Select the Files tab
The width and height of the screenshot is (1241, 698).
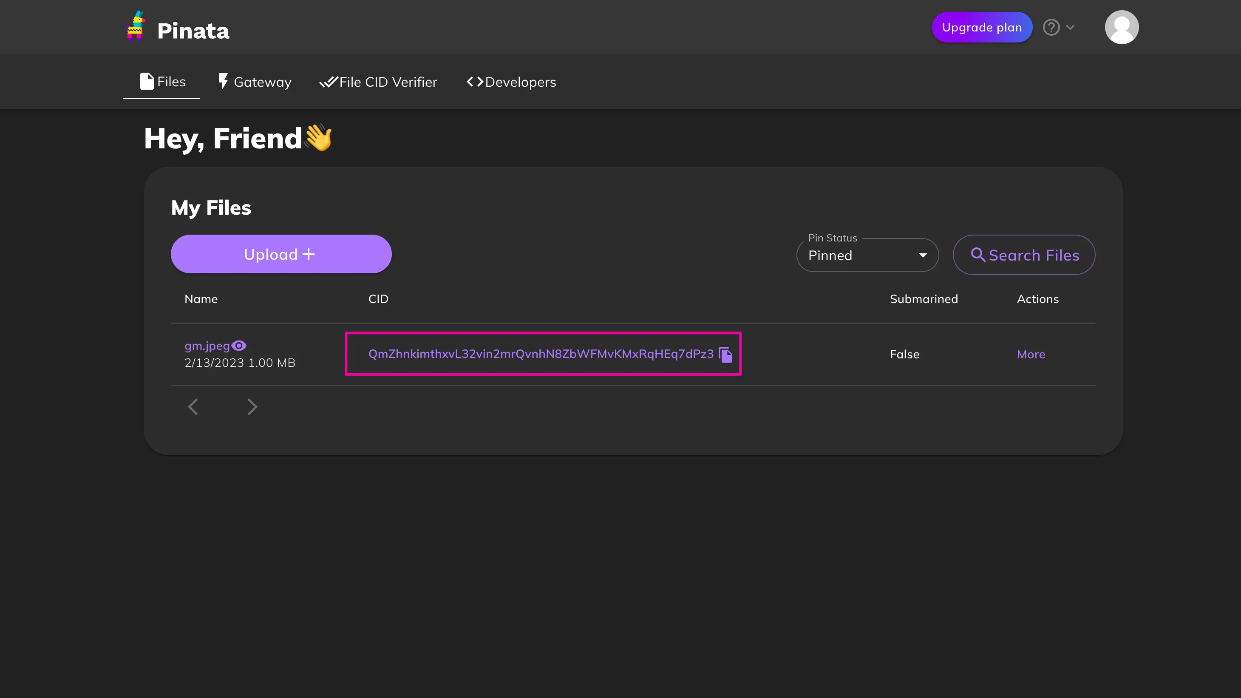click(162, 82)
